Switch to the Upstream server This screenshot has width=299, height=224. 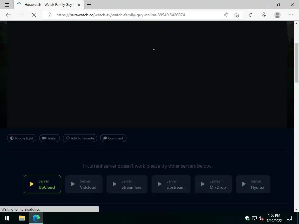point(171,184)
